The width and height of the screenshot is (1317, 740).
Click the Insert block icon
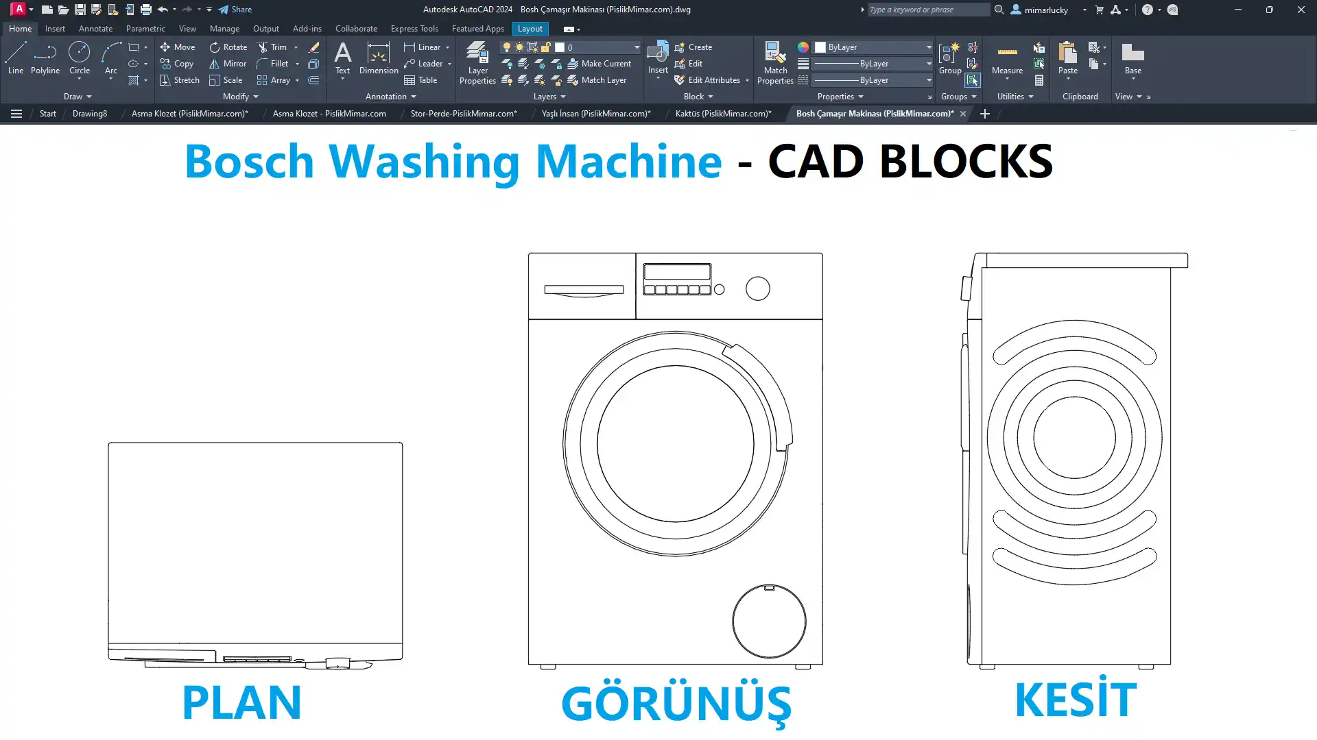point(657,53)
